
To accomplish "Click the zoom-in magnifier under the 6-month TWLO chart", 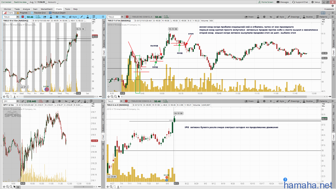I will (x=111, y=187).
